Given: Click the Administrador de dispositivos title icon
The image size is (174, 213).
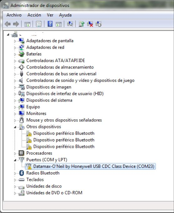Looking at the screenshot, I should 6,5.
